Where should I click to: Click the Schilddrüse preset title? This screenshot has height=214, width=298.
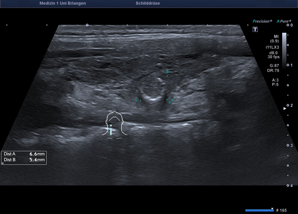coord(148,3)
